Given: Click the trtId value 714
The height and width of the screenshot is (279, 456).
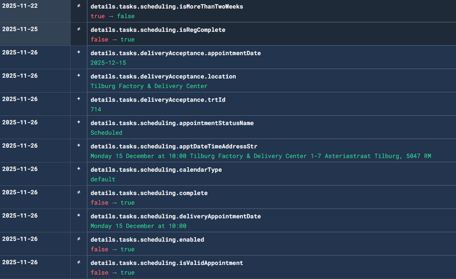Looking at the screenshot, I should click(x=96, y=110).
